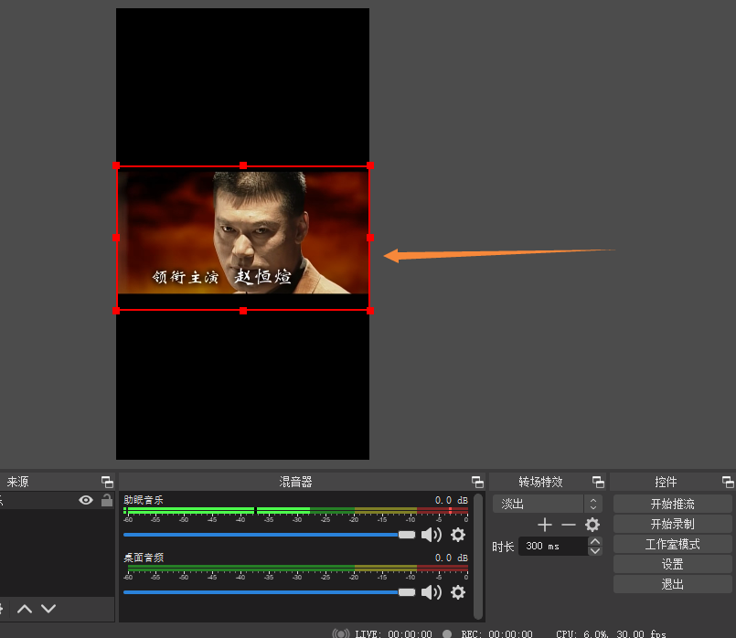Image resolution: width=736 pixels, height=638 pixels.
Task: Undock the 转场特效 panel using its float icon
Action: tap(598, 482)
